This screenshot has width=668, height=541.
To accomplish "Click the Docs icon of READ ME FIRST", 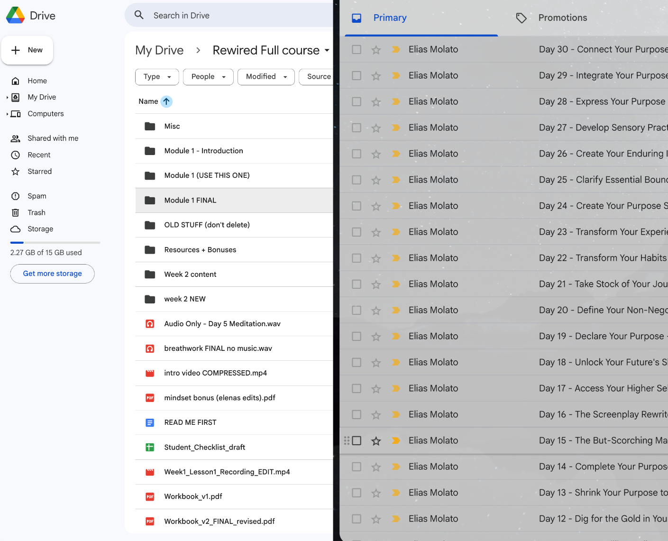I will click(150, 422).
